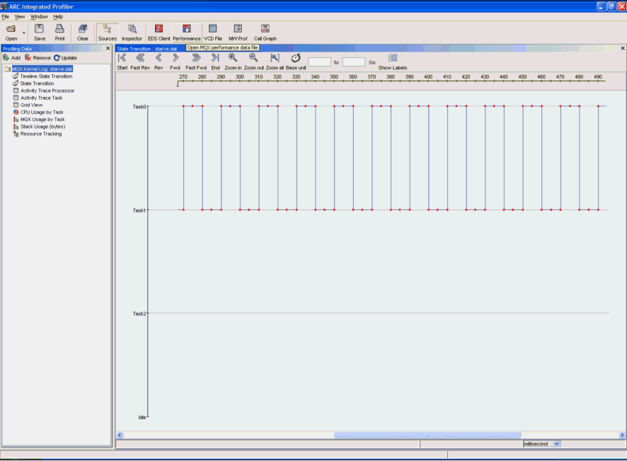Jump to Start of the timeline

tap(122, 58)
